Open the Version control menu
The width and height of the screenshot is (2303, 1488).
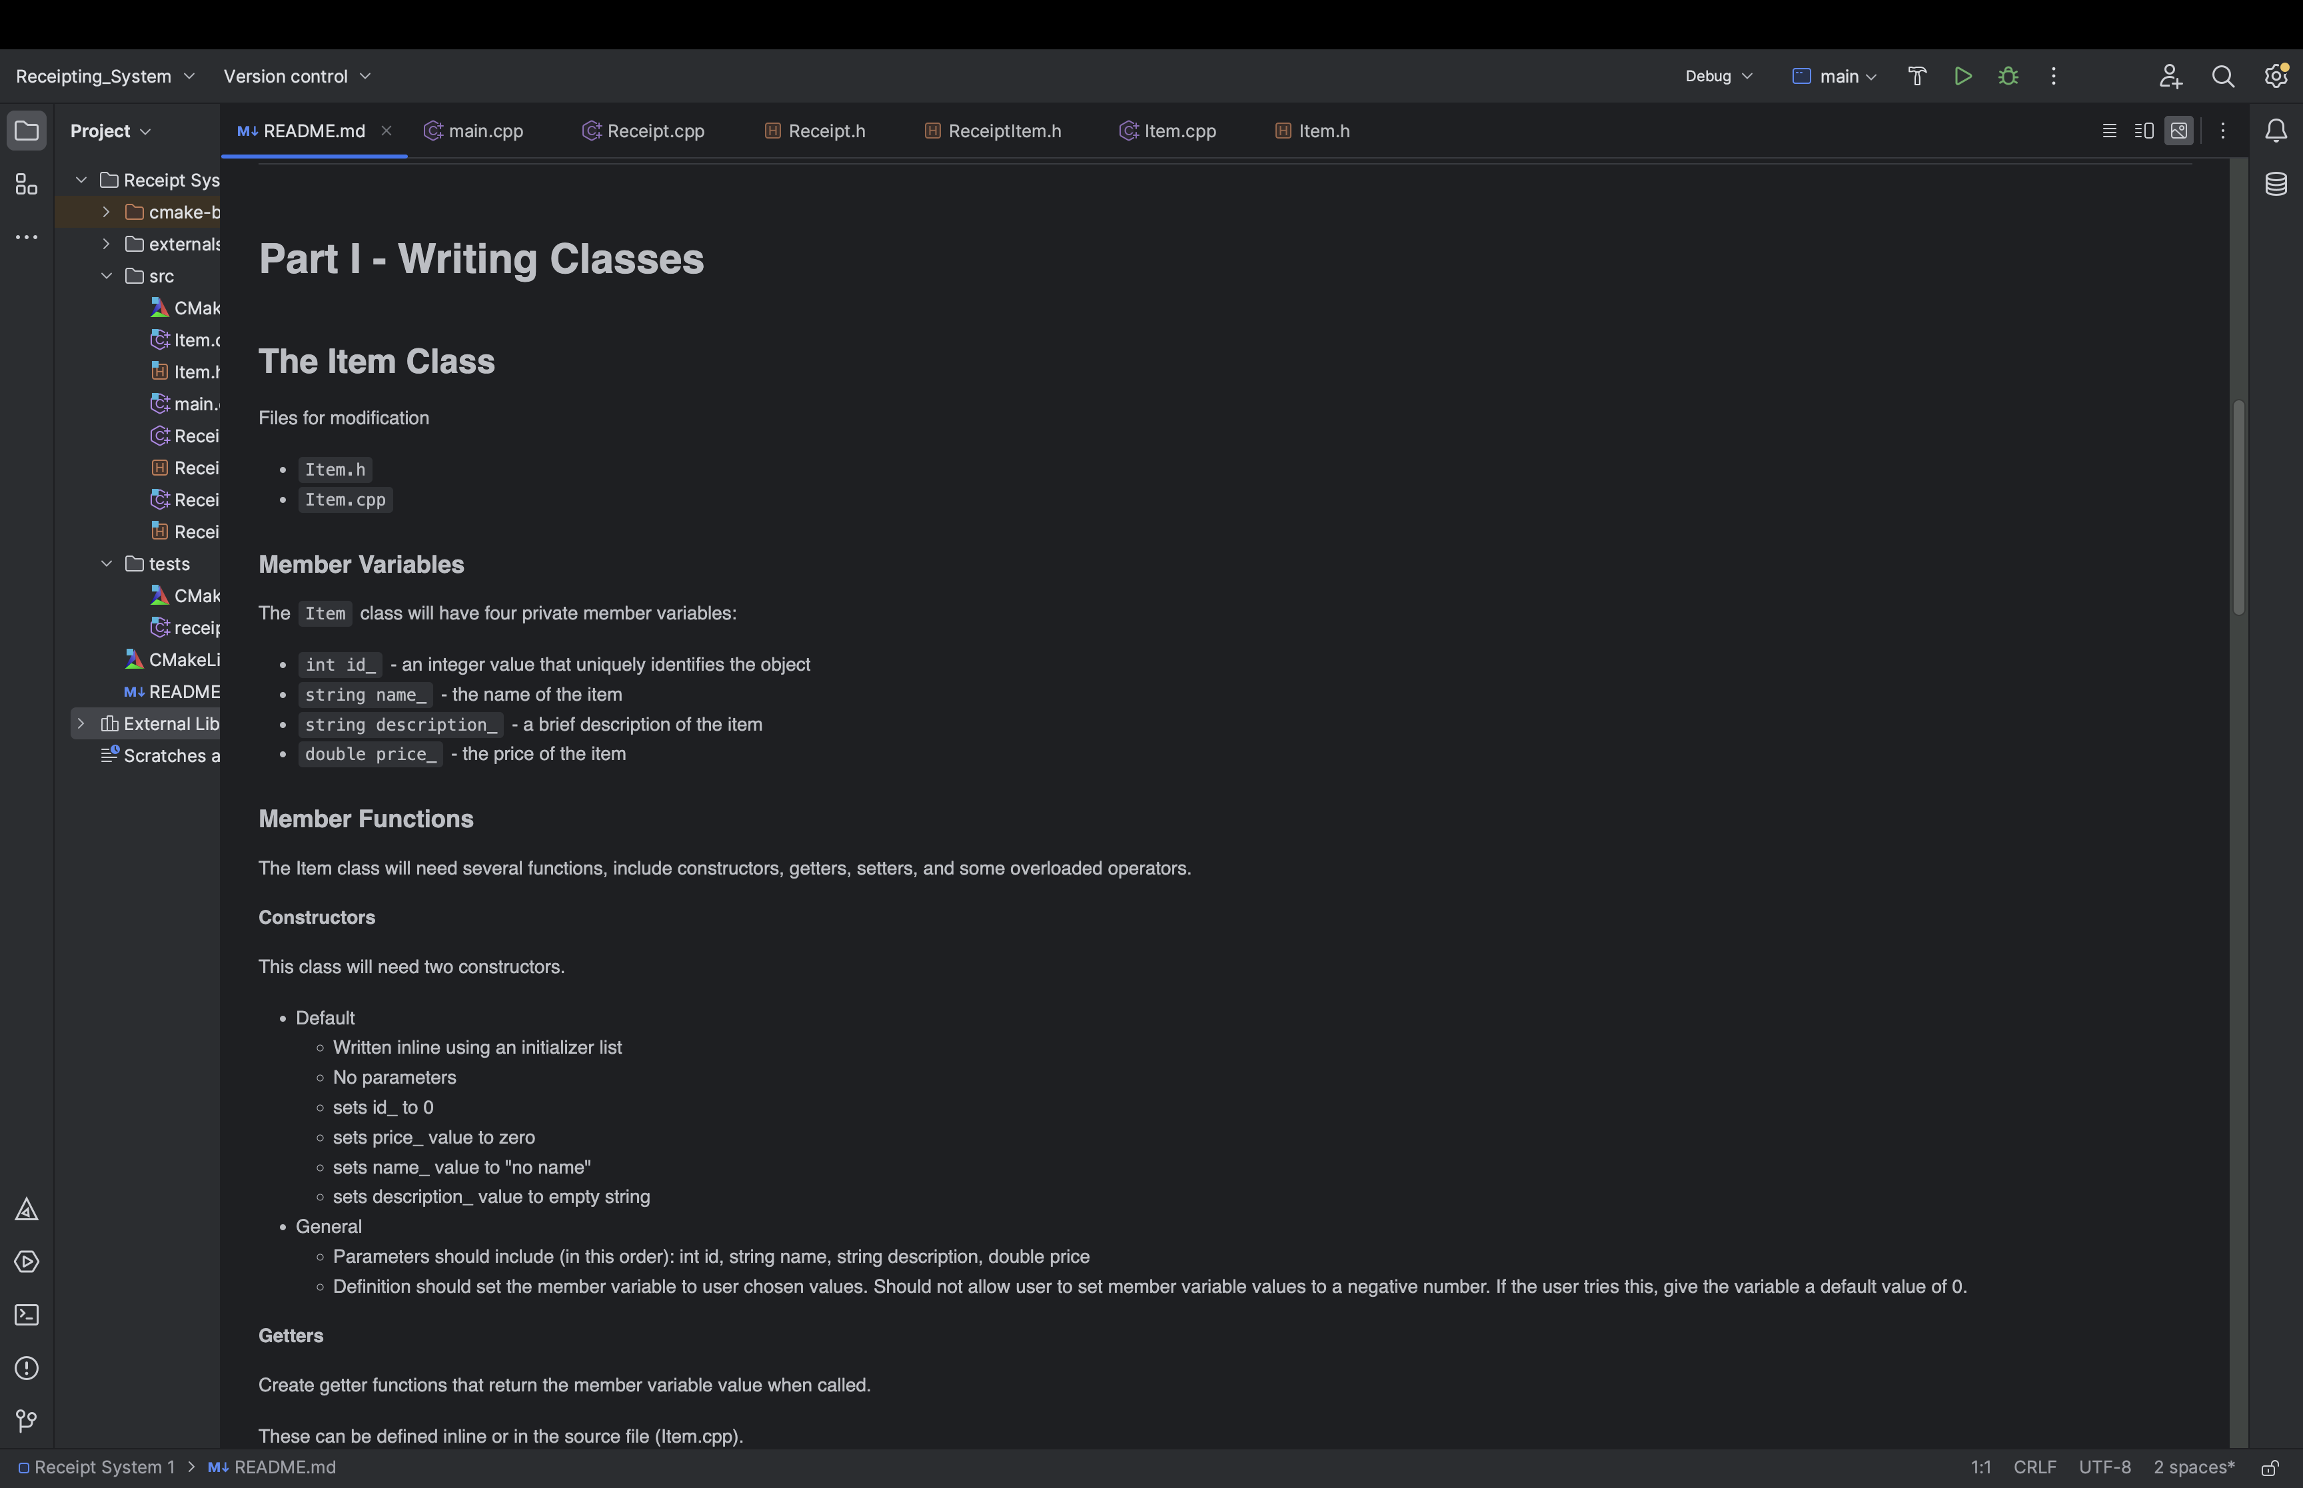click(297, 77)
